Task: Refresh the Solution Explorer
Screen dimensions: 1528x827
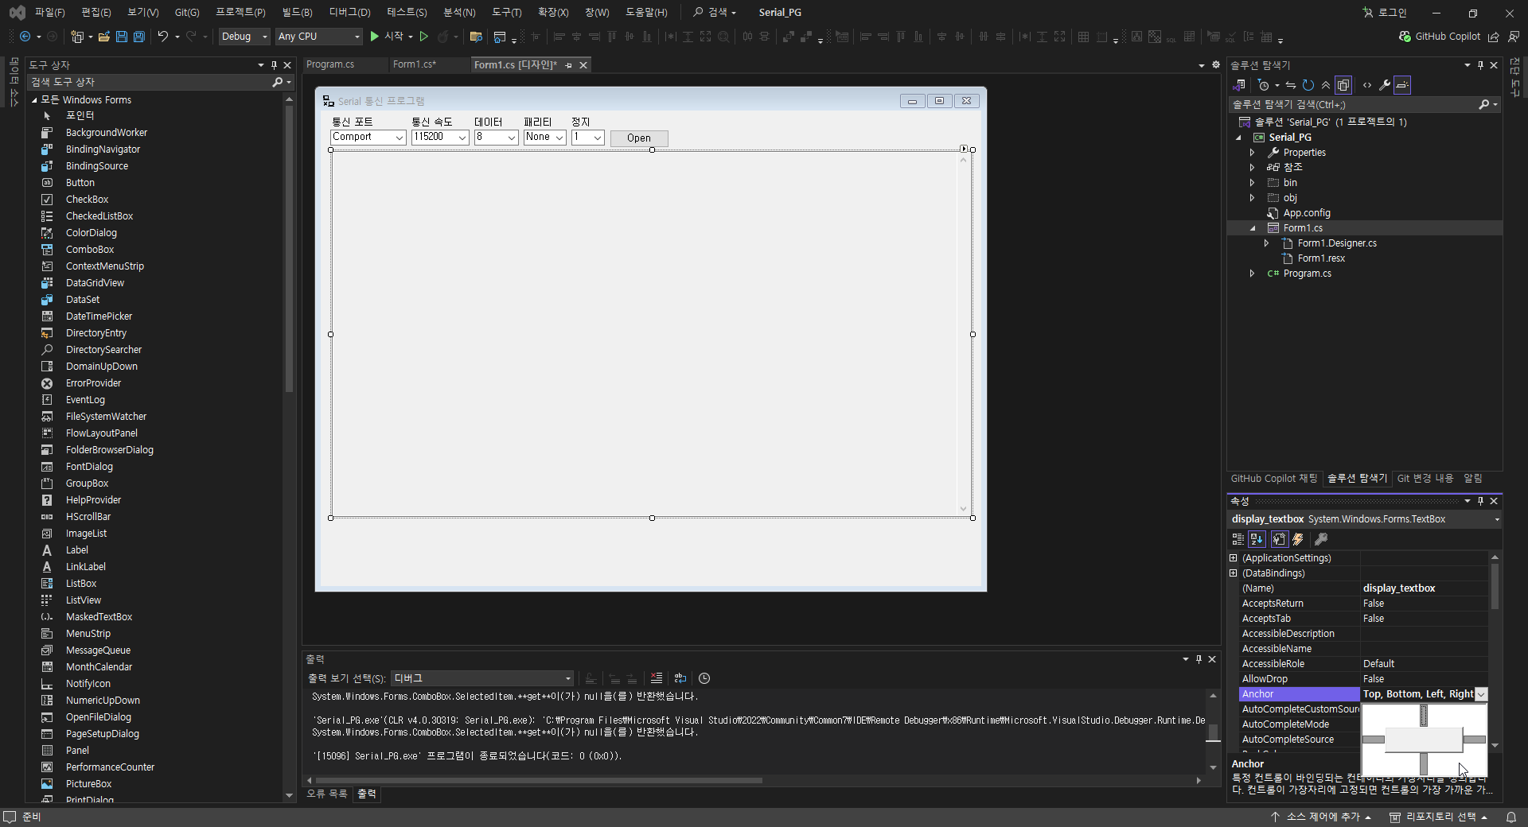Action: coord(1308,85)
